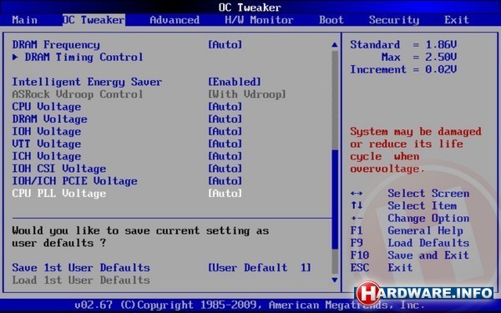Select the ICH Voltage setting
Image resolution: width=501 pixels, height=313 pixels.
[x=46, y=157]
